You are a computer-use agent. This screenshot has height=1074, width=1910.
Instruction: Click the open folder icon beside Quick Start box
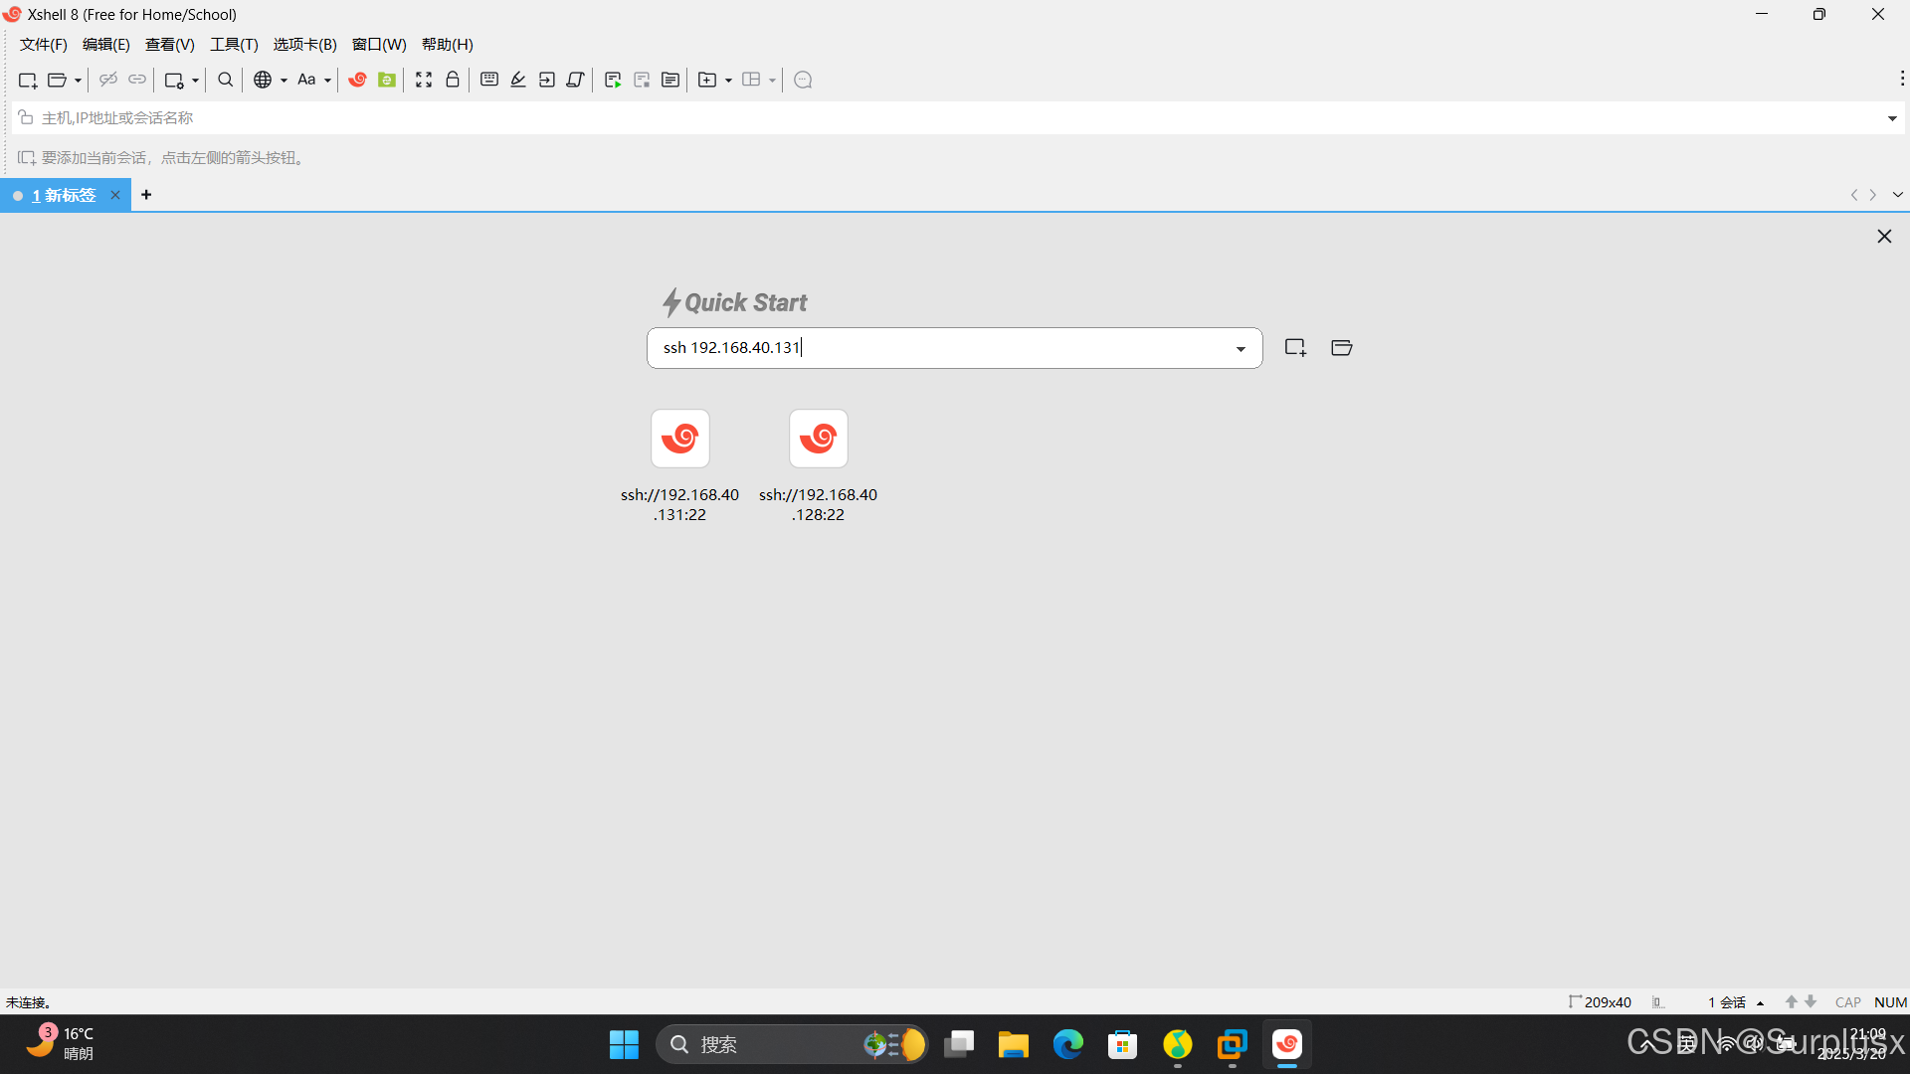[x=1341, y=347]
